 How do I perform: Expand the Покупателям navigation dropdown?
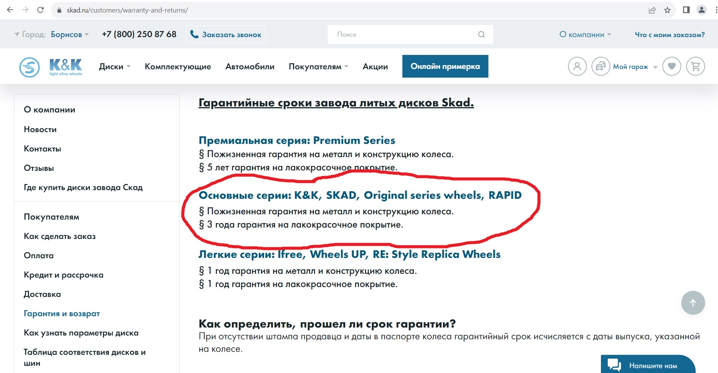[318, 67]
